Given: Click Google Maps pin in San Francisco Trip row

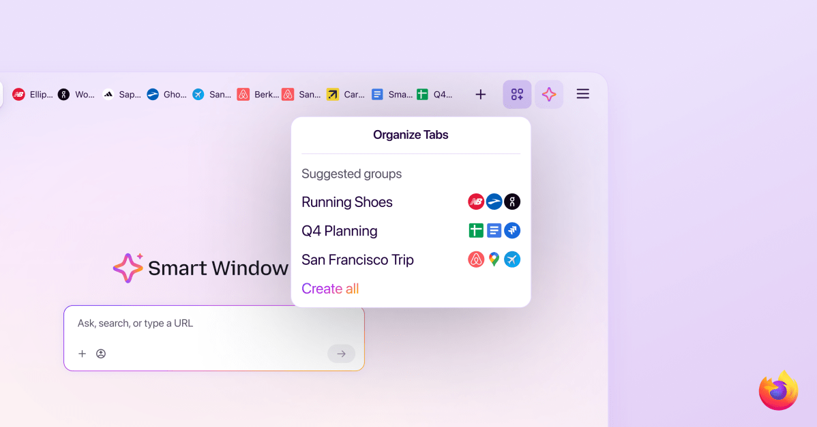Looking at the screenshot, I should click(494, 259).
